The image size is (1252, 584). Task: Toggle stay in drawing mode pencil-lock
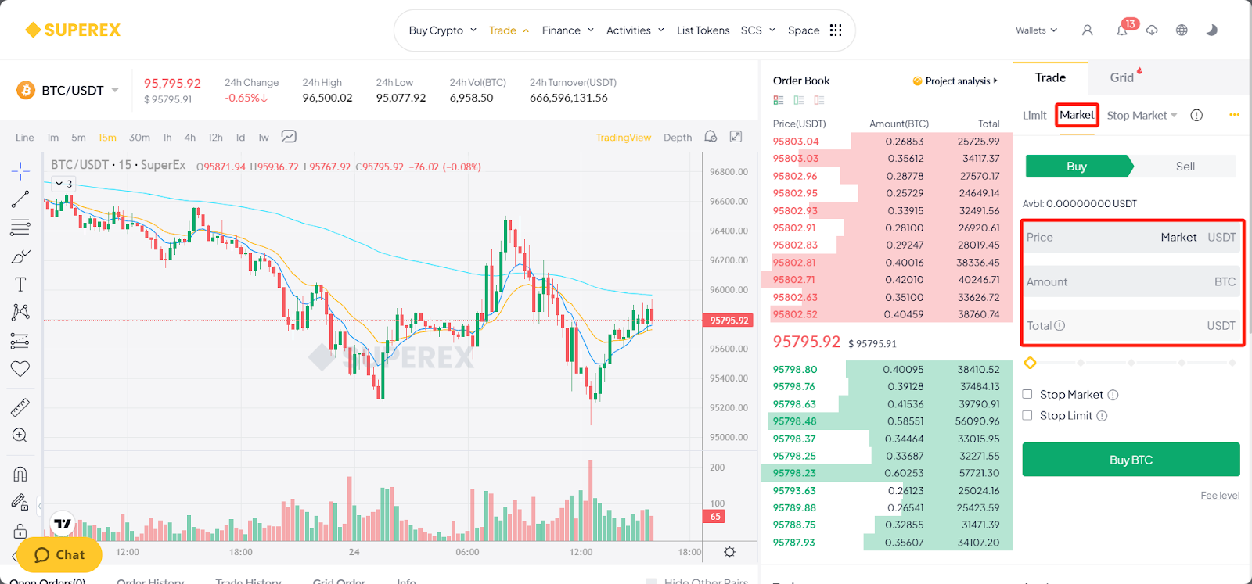point(20,502)
